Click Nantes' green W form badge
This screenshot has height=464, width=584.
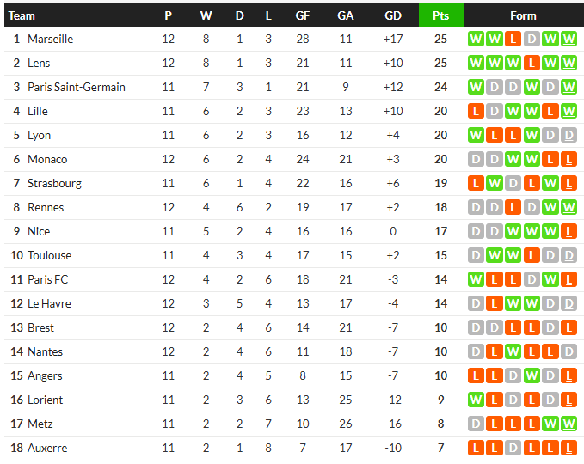(513, 351)
